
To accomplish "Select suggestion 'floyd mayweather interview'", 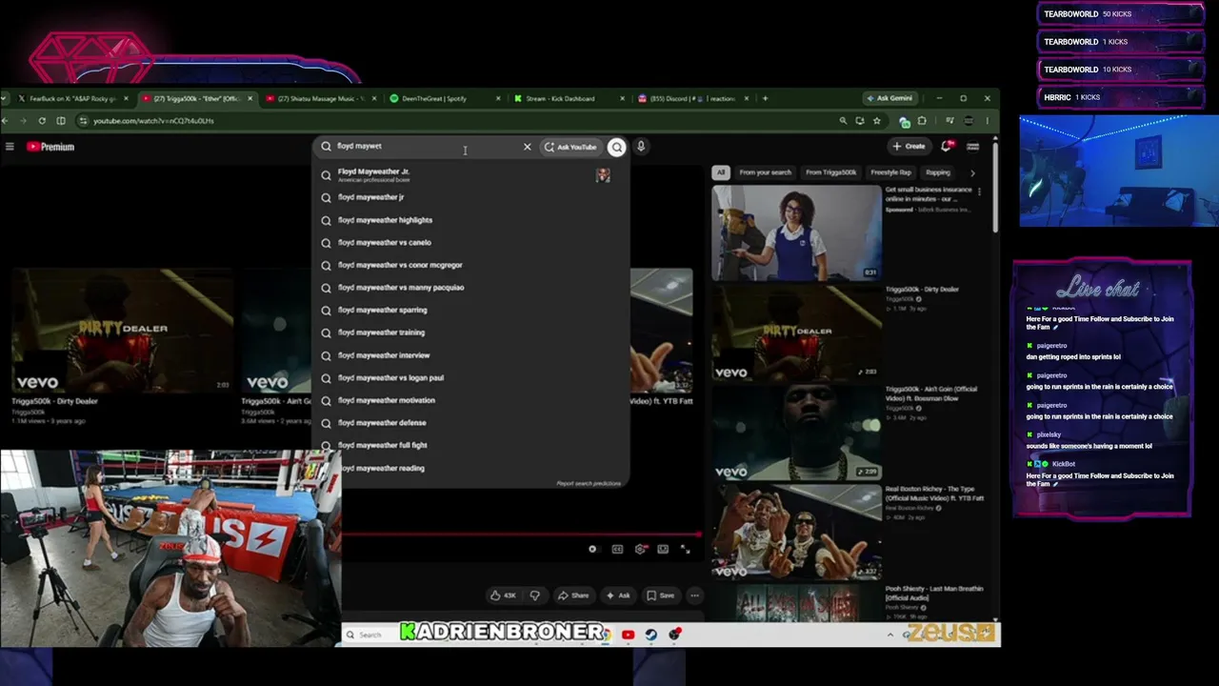I will point(470,355).
